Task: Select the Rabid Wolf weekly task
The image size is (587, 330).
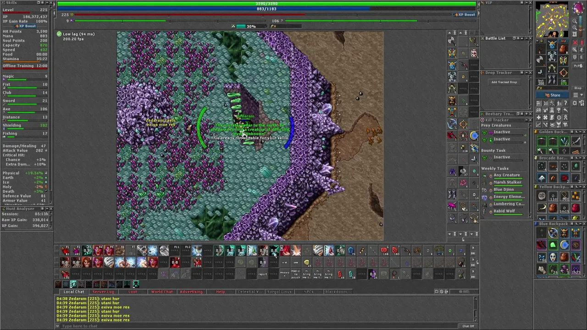Action: pos(504,211)
